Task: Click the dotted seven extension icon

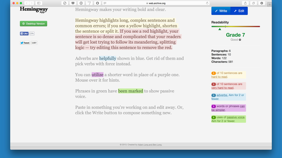Action: [89, 3]
